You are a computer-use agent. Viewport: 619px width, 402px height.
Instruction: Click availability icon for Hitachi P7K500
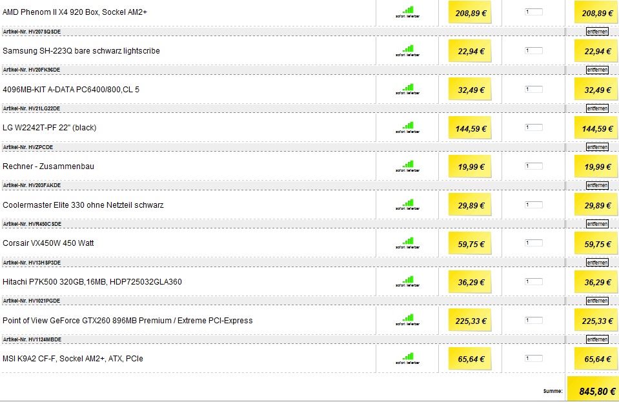point(407,282)
